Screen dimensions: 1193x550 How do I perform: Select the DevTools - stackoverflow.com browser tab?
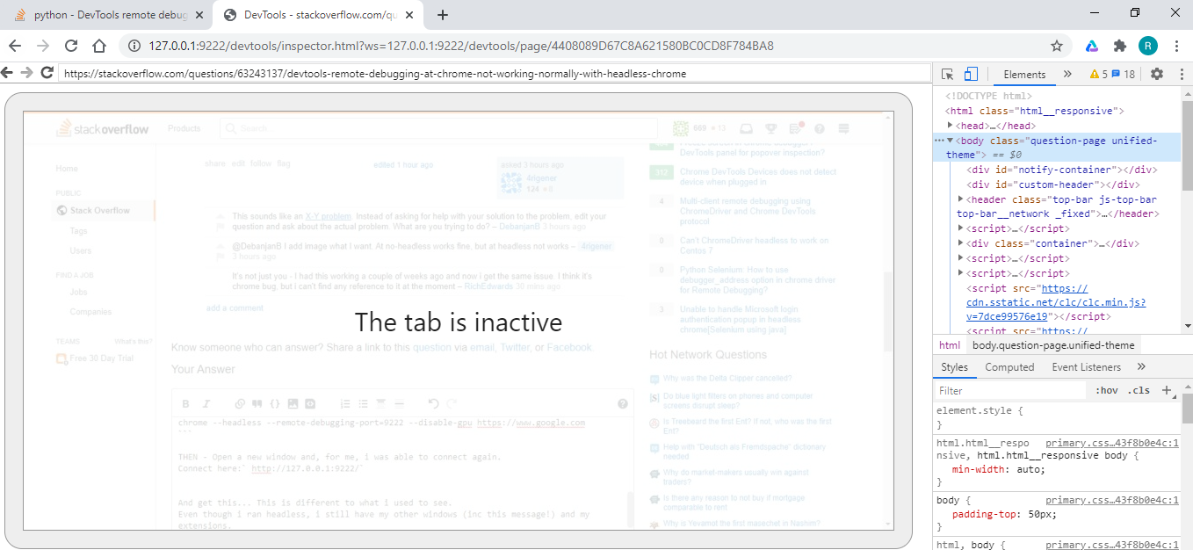[x=319, y=15]
